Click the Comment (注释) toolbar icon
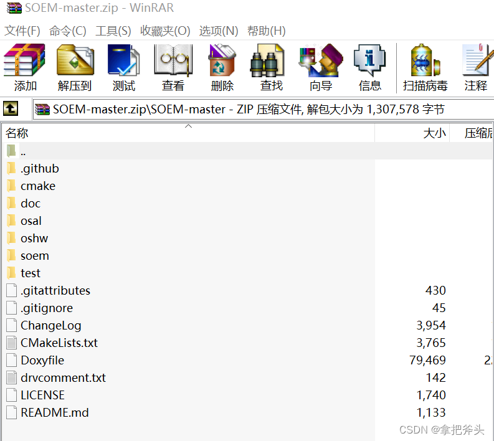This screenshot has width=494, height=441. [x=477, y=60]
